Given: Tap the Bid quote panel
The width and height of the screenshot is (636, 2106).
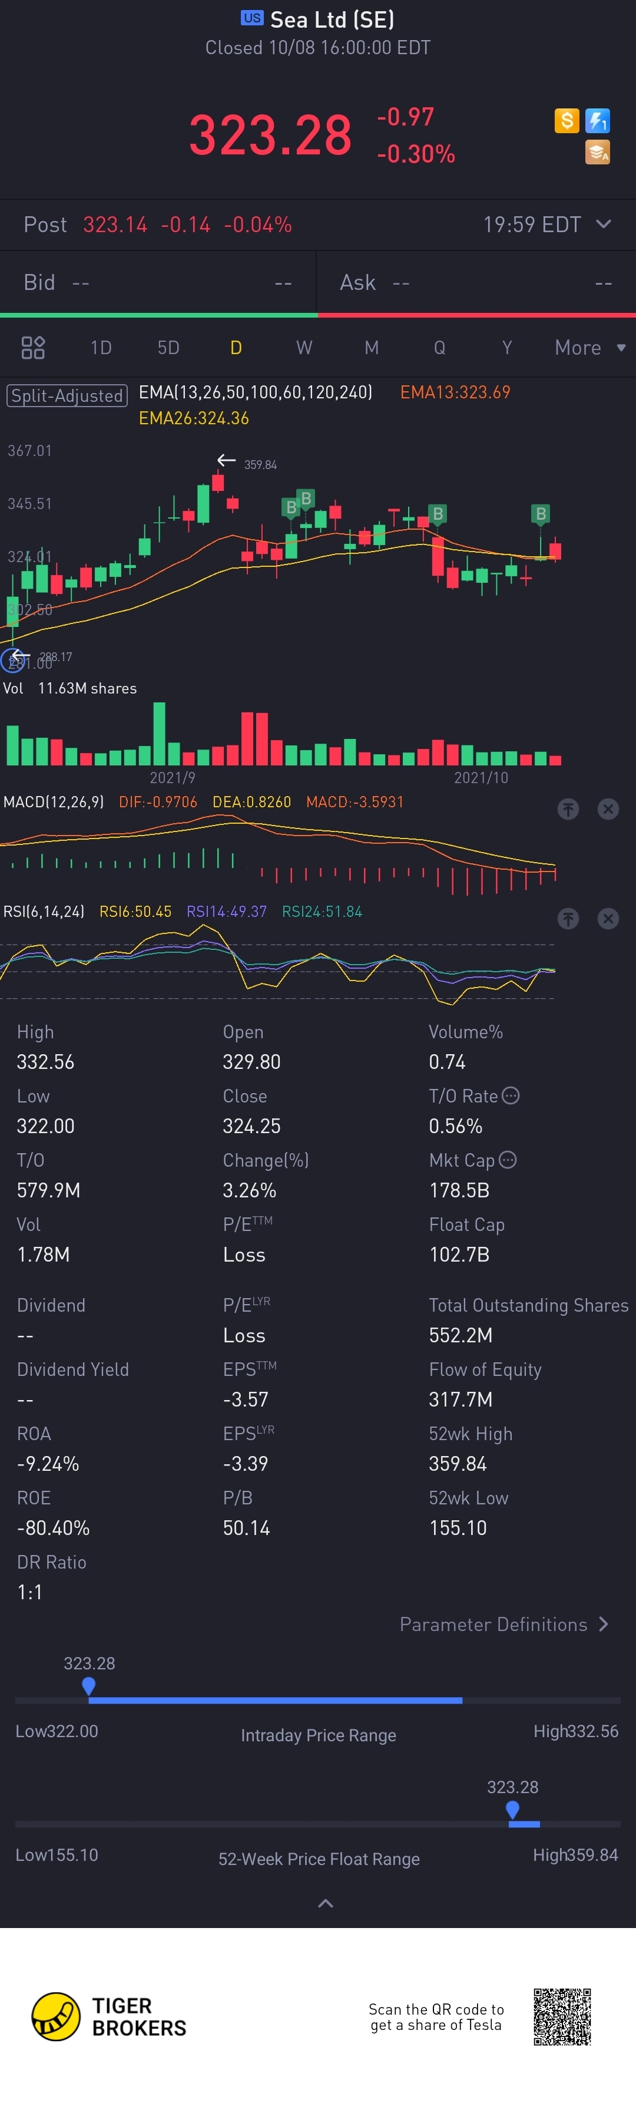Looking at the screenshot, I should click(x=158, y=282).
